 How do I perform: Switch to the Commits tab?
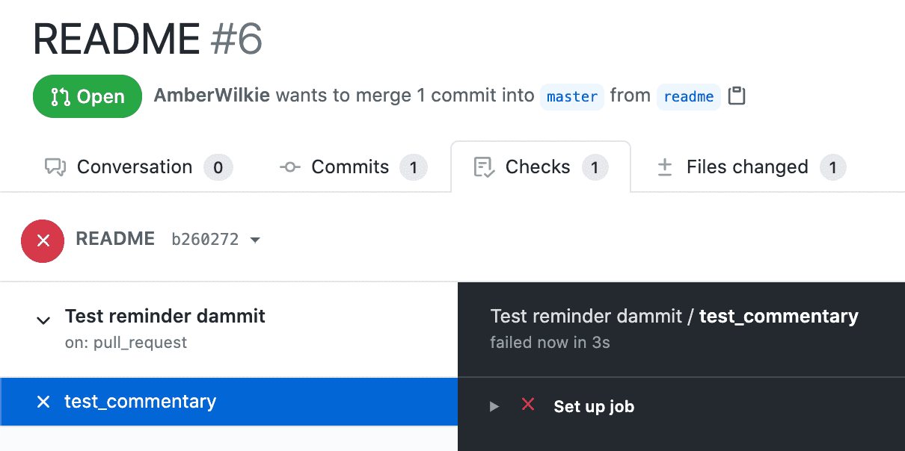(350, 167)
